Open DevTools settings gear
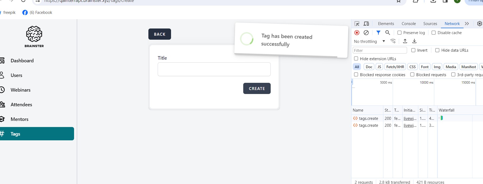 coord(479,24)
